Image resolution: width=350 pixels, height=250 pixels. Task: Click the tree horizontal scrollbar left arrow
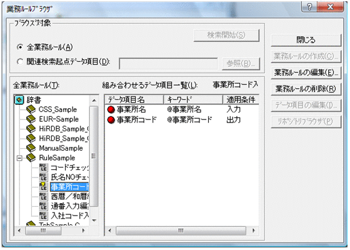coord(19,231)
